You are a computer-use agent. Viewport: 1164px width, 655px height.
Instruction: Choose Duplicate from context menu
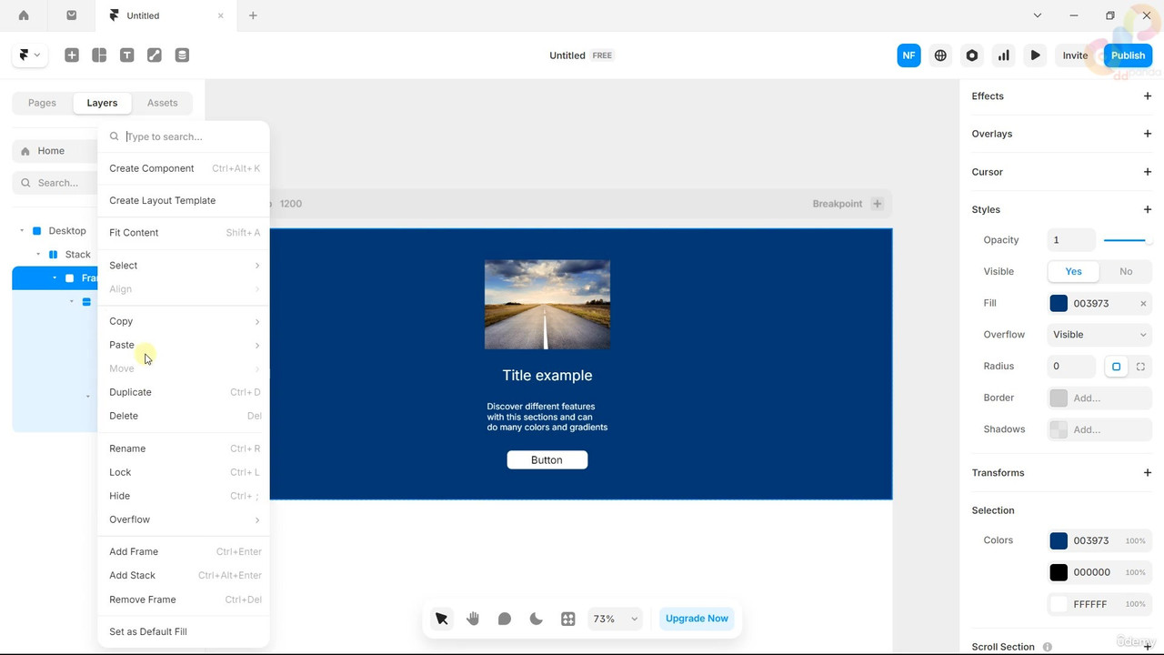pos(184,392)
